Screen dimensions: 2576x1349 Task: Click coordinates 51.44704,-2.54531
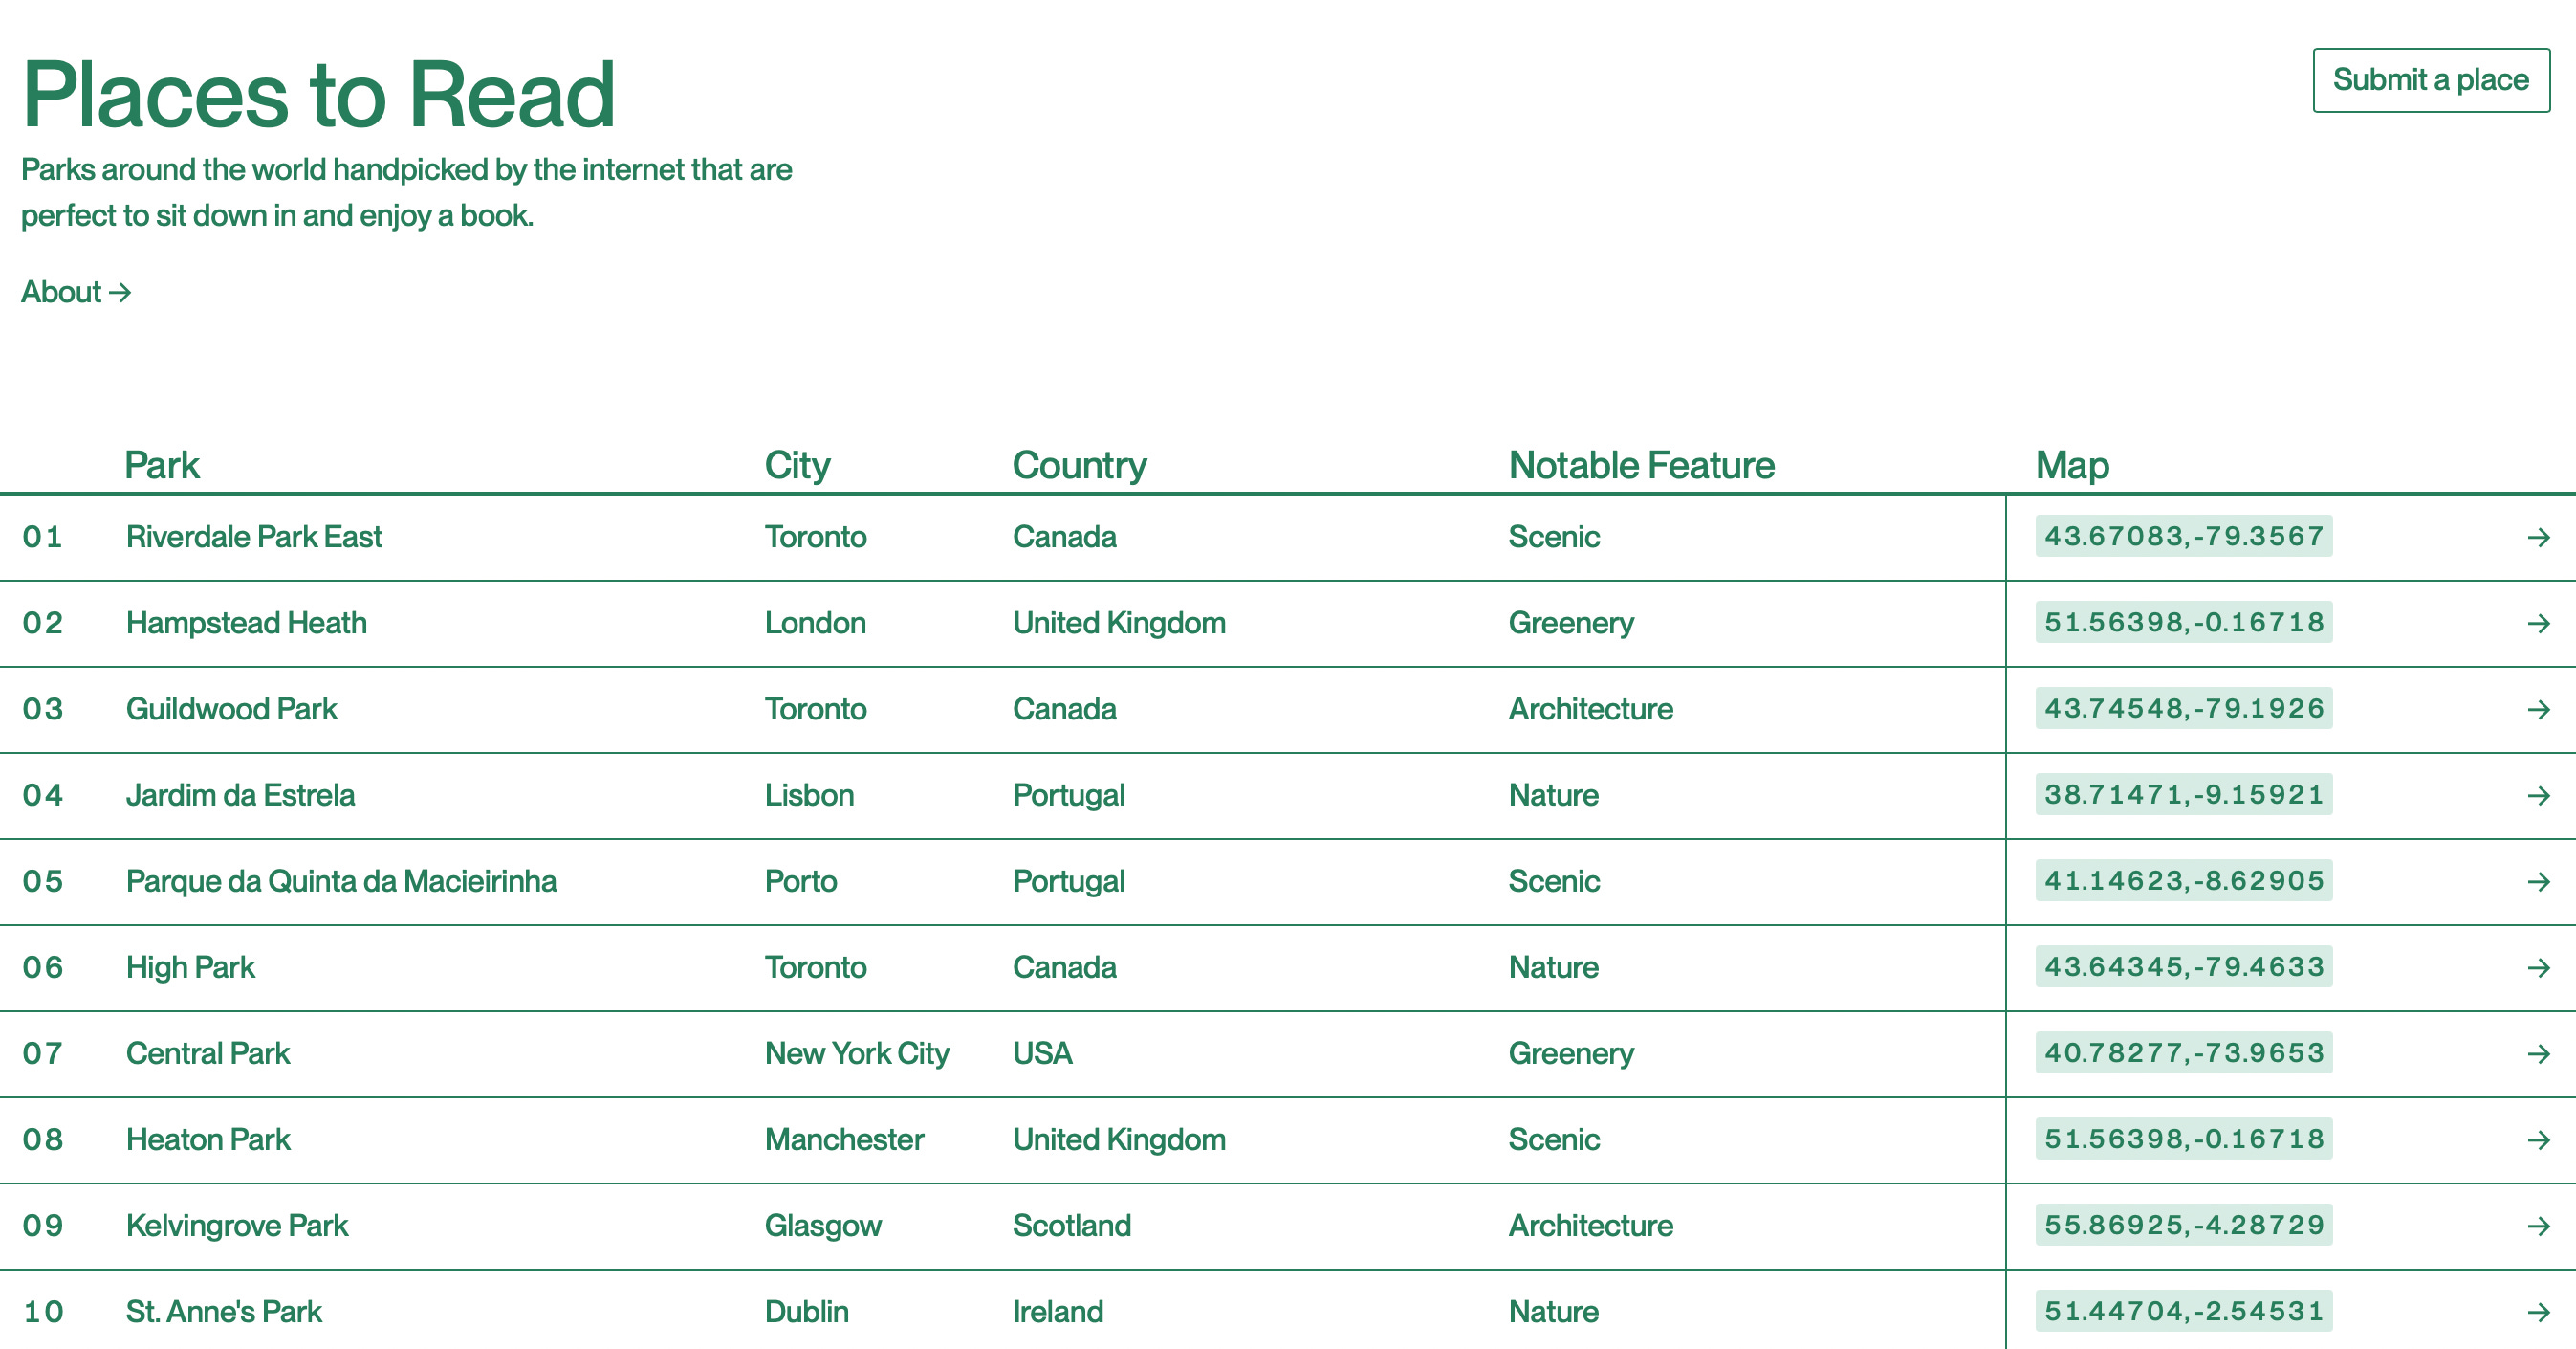[x=2184, y=1311]
